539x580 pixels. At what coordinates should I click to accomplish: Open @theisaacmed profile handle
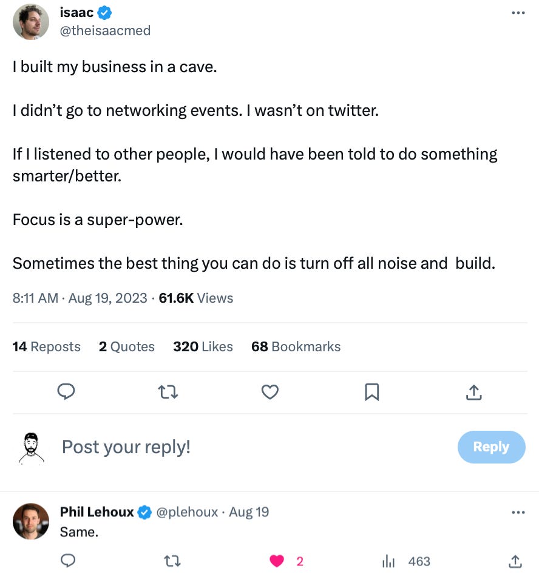tap(105, 30)
